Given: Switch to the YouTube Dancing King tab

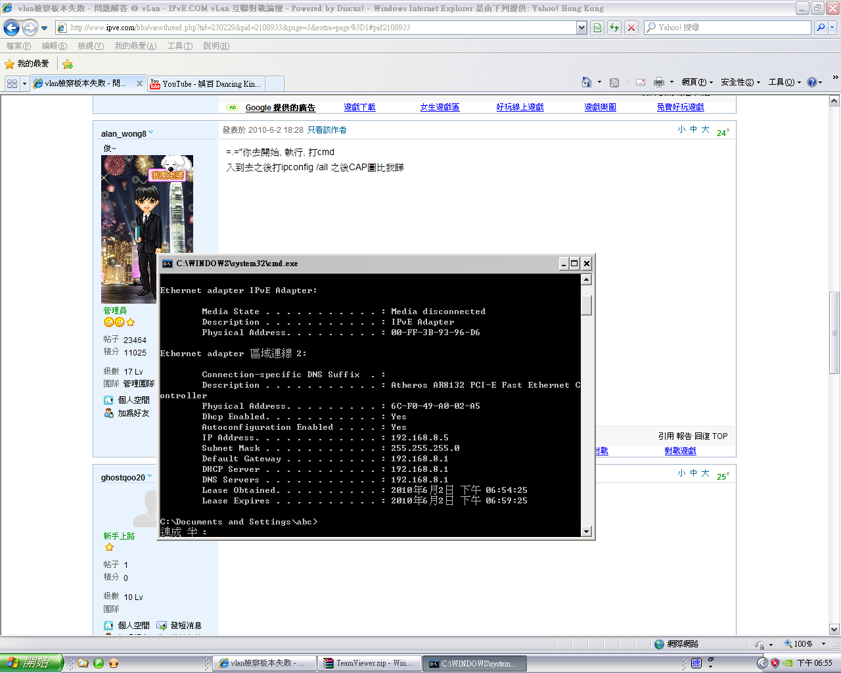Looking at the screenshot, I should [x=210, y=83].
